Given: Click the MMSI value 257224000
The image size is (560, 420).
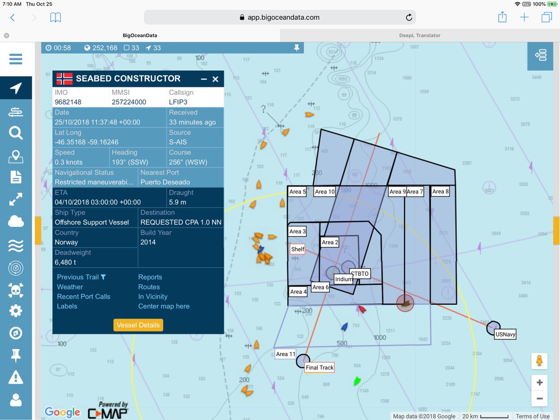Looking at the screenshot, I should (x=128, y=102).
